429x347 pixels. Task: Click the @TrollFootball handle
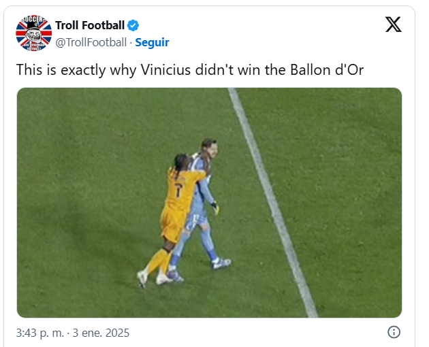tap(91, 42)
